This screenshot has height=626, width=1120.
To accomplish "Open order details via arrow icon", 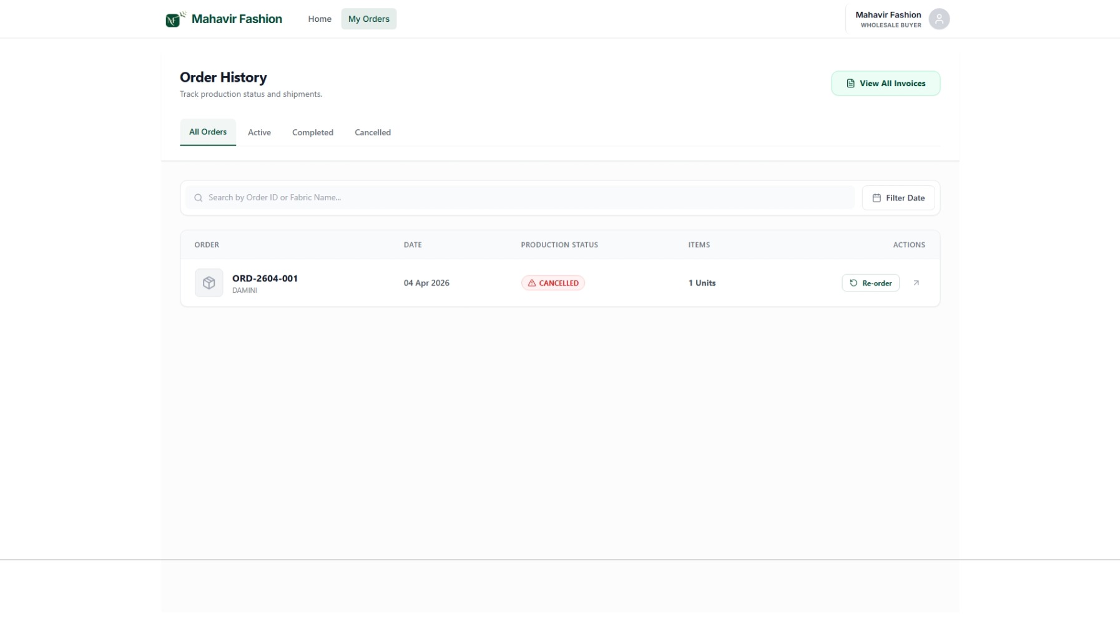I will (916, 283).
